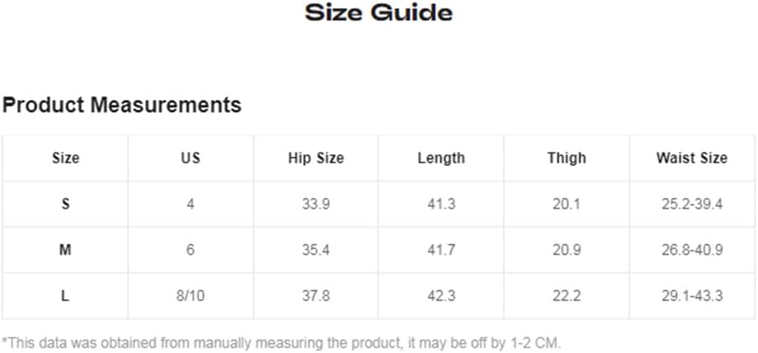
Task: Click the manual measurement disclaimer note
Action: (x=281, y=343)
